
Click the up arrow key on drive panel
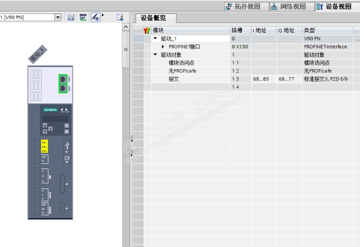point(45,125)
